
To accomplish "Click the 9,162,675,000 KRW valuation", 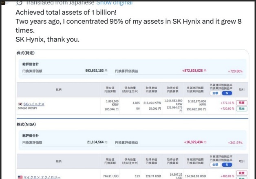I will click(x=197, y=103).
